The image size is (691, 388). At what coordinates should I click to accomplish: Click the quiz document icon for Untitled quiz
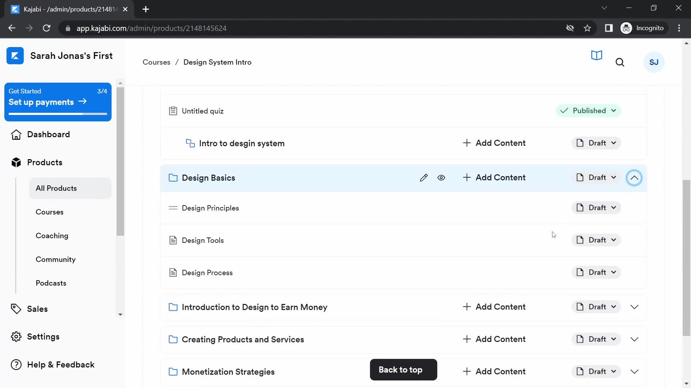pyautogui.click(x=173, y=110)
